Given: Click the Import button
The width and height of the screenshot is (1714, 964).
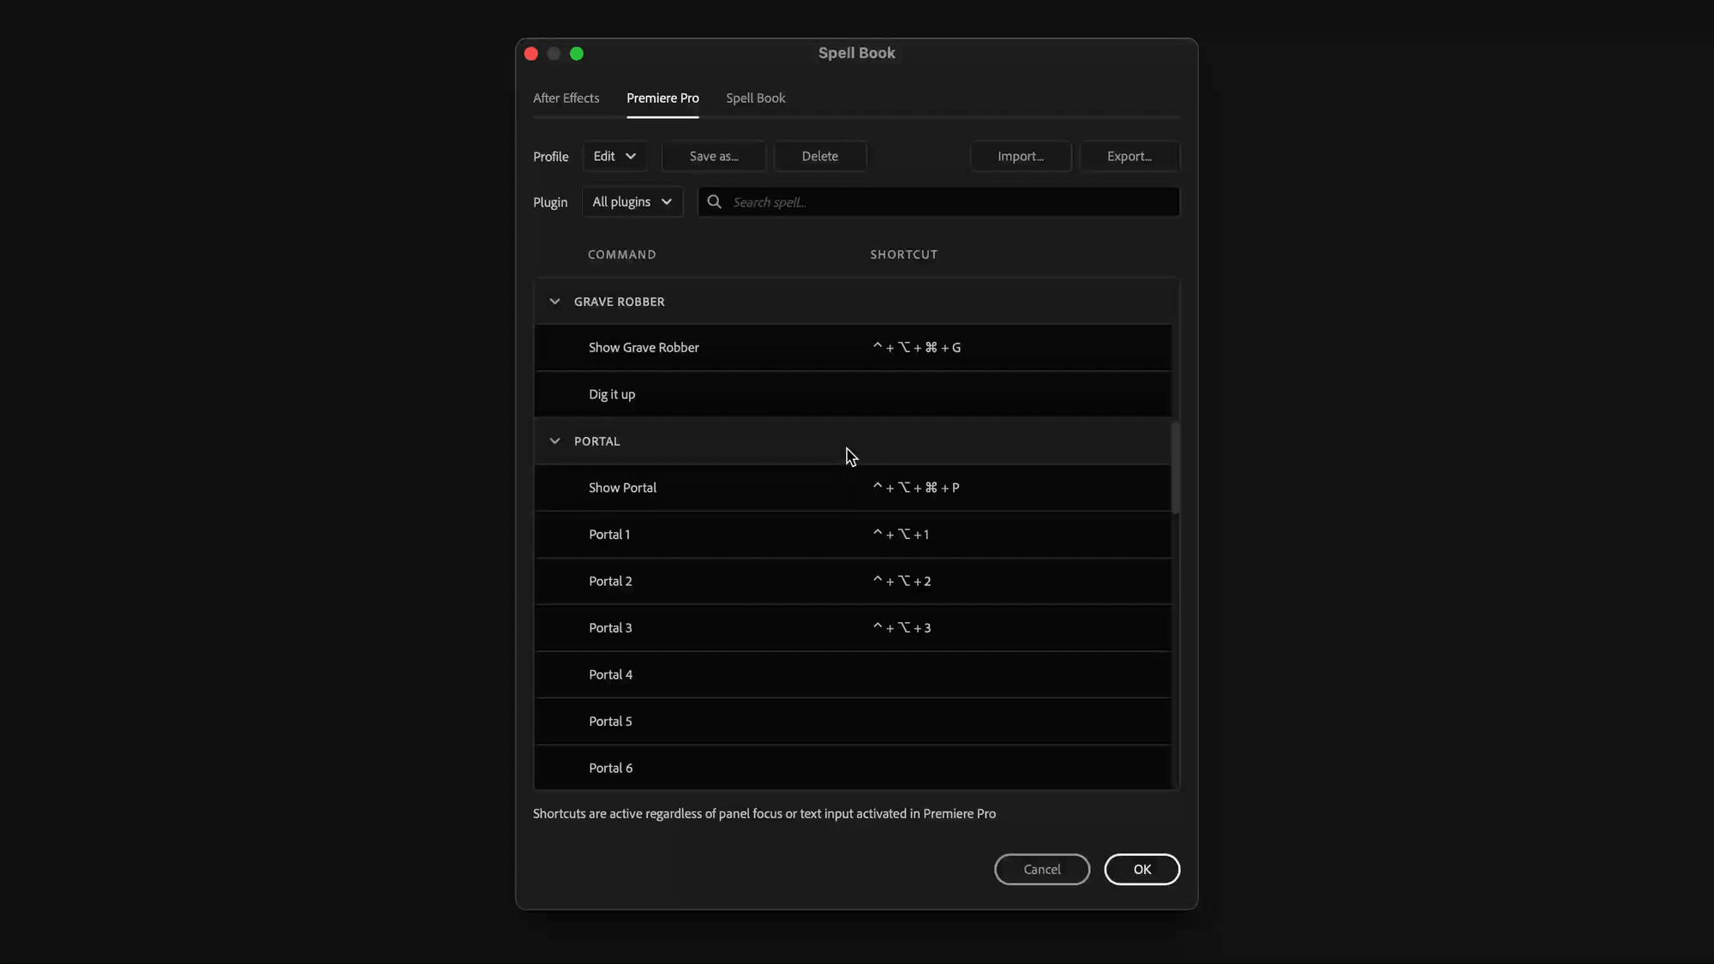Looking at the screenshot, I should 1020,156.
